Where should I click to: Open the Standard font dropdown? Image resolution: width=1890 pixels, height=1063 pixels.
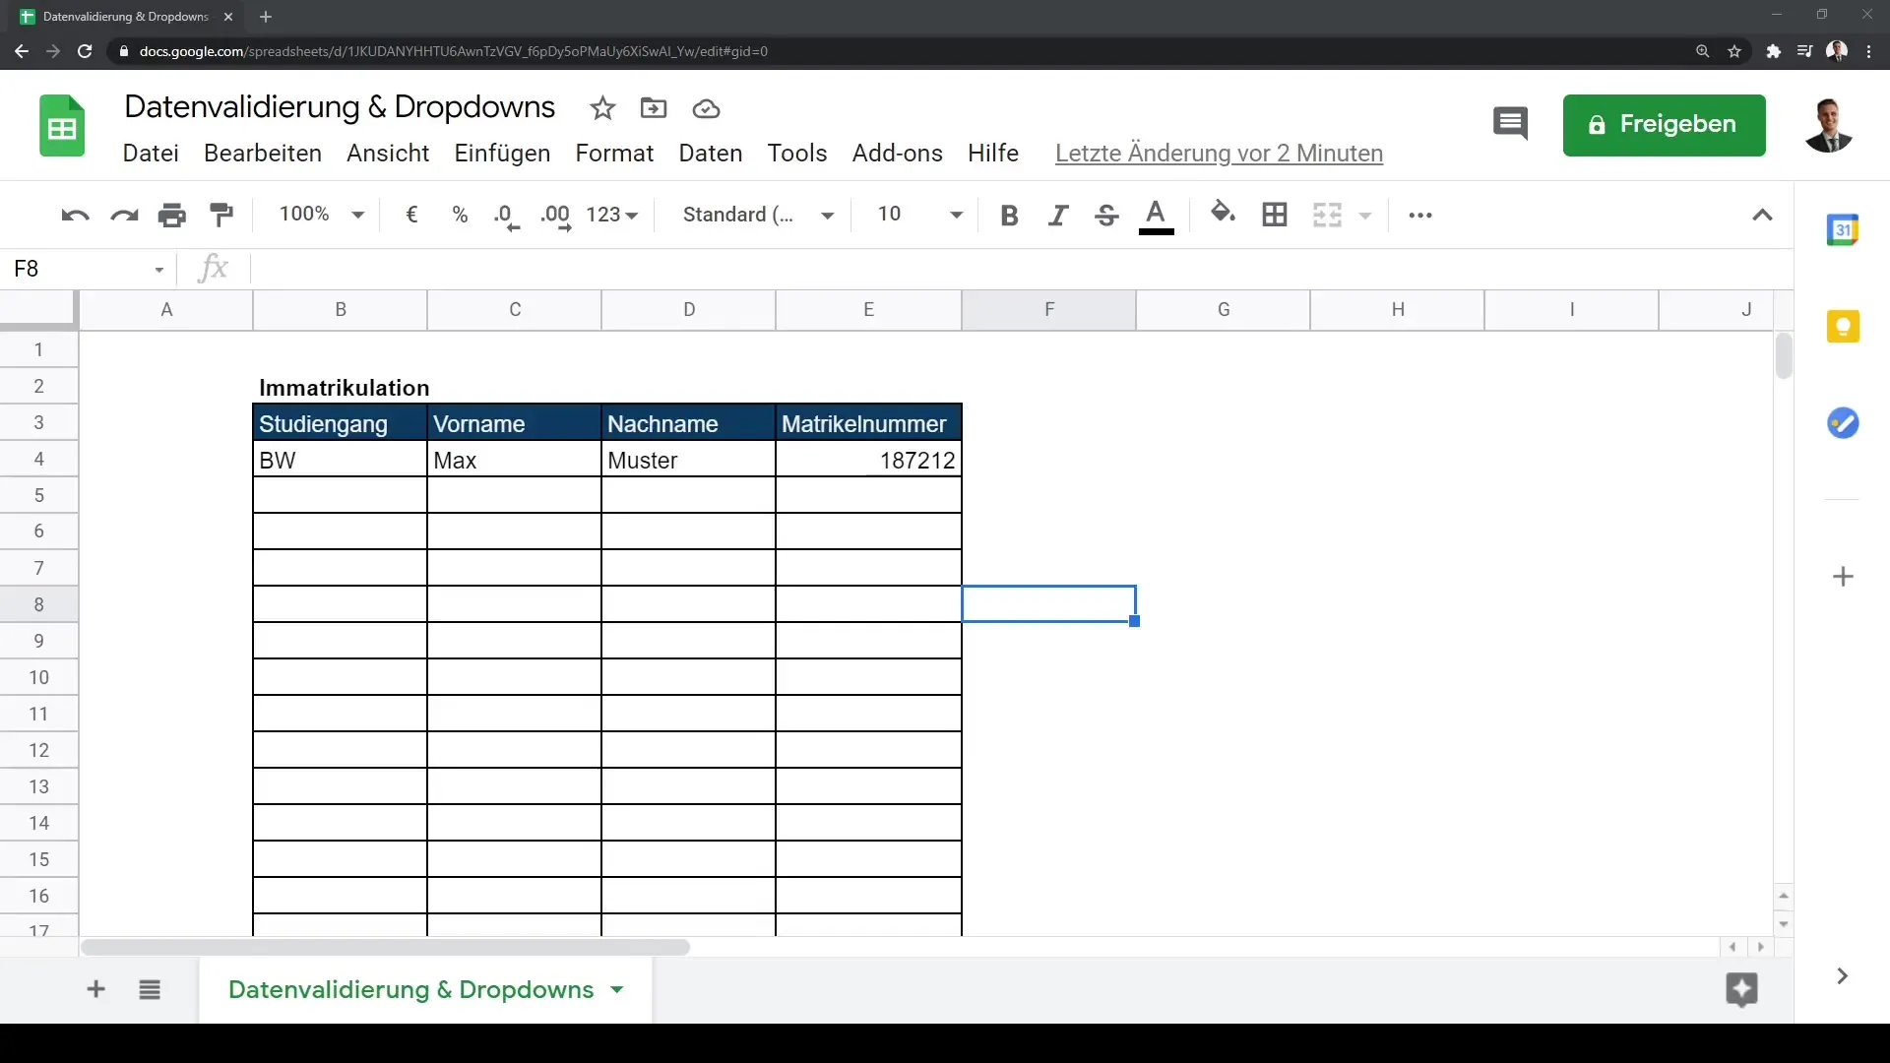(x=758, y=215)
